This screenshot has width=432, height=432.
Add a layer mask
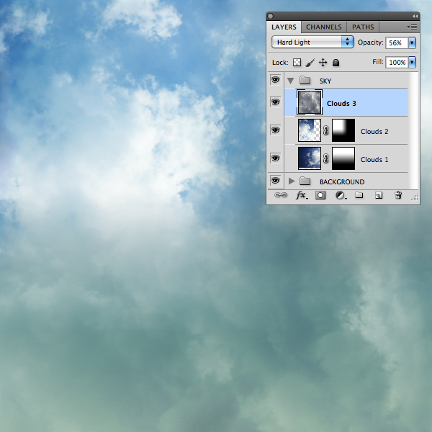click(320, 195)
